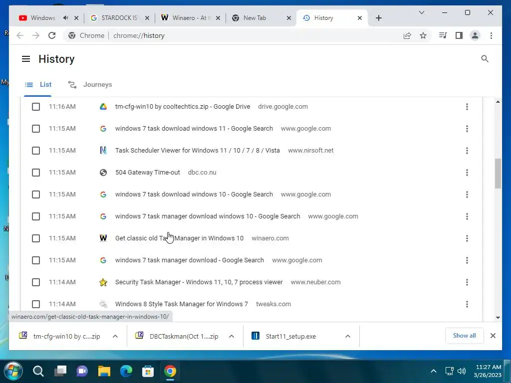Search history with the magnifier icon
The height and width of the screenshot is (383, 511).
485,59
